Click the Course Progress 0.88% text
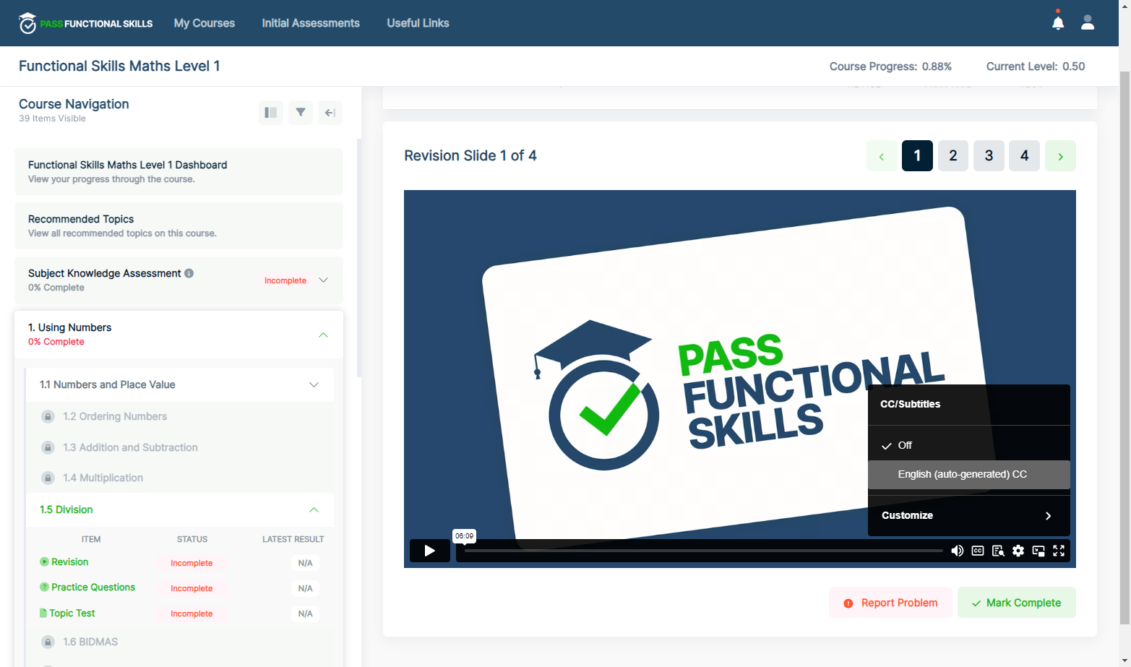The height and width of the screenshot is (667, 1131). click(x=890, y=66)
